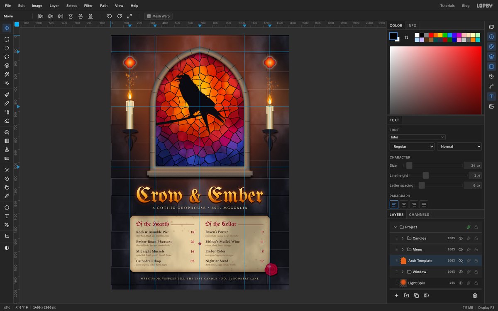Open the Normal font style dropdown

point(459,146)
